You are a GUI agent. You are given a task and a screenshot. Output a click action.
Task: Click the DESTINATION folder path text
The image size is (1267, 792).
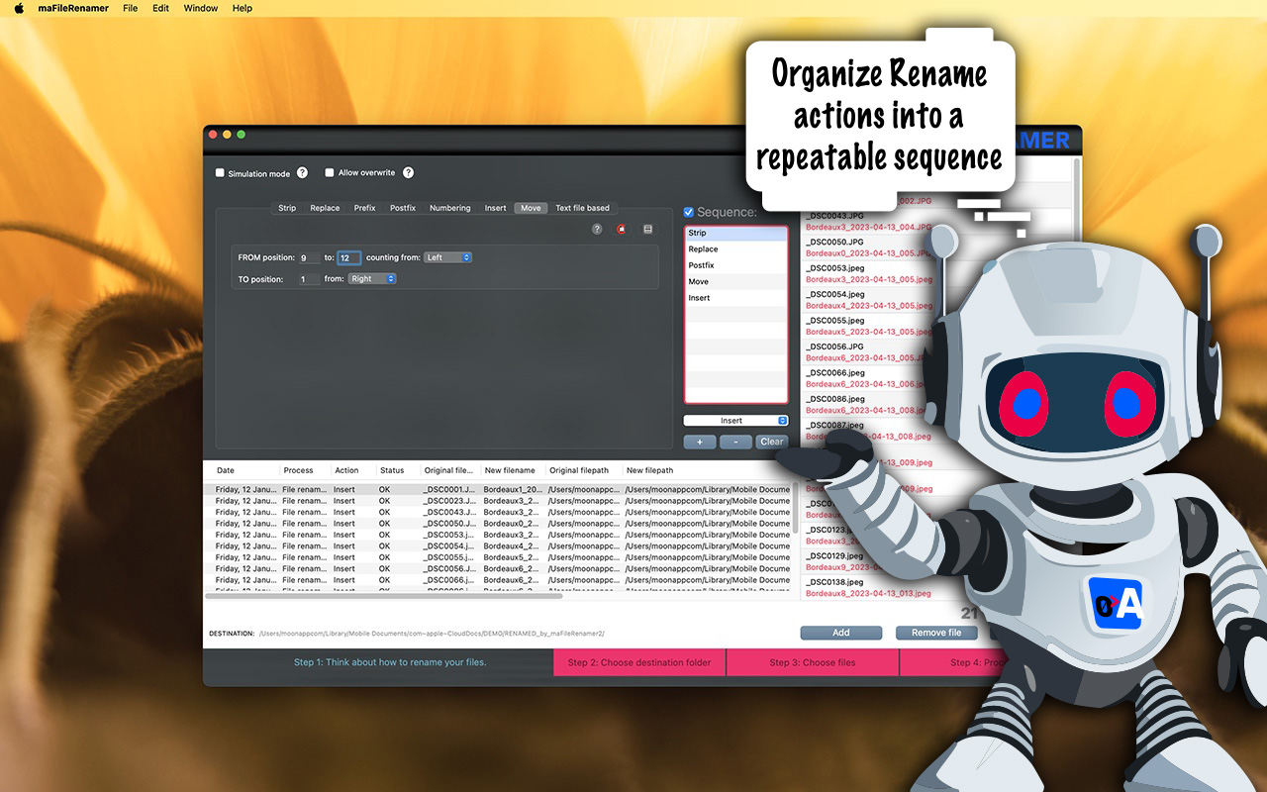point(432,633)
